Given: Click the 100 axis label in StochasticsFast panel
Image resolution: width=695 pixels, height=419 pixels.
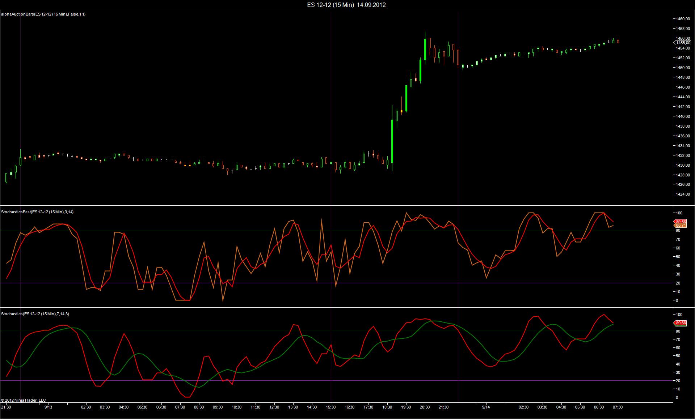Looking at the screenshot, I should pos(679,213).
